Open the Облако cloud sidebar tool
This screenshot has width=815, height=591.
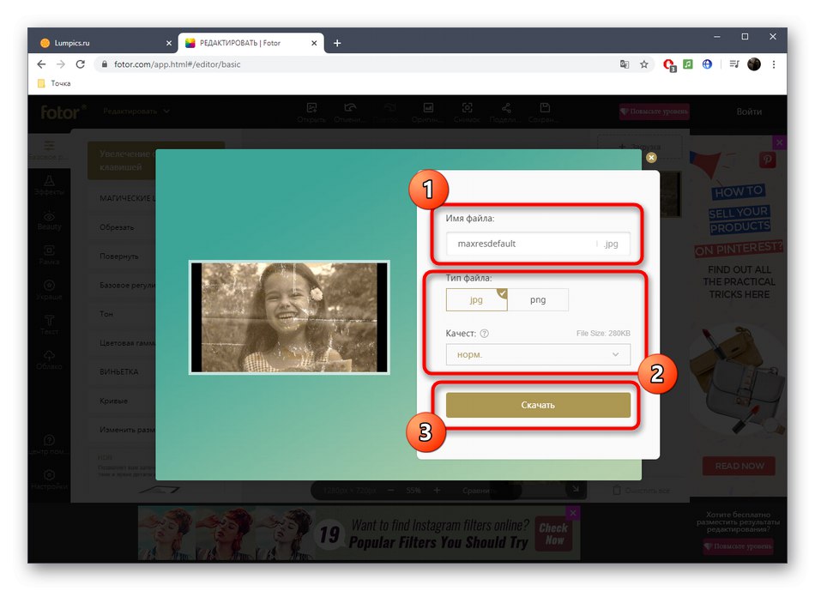(49, 359)
